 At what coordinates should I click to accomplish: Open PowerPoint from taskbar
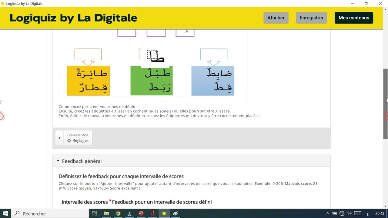[x=141, y=213]
